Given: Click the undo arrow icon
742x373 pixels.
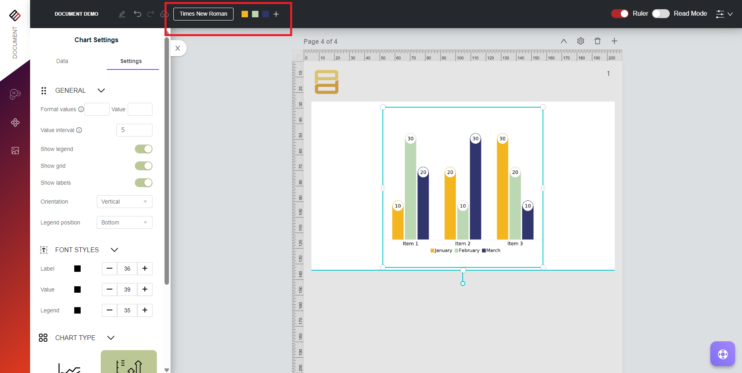Looking at the screenshot, I should pos(137,14).
